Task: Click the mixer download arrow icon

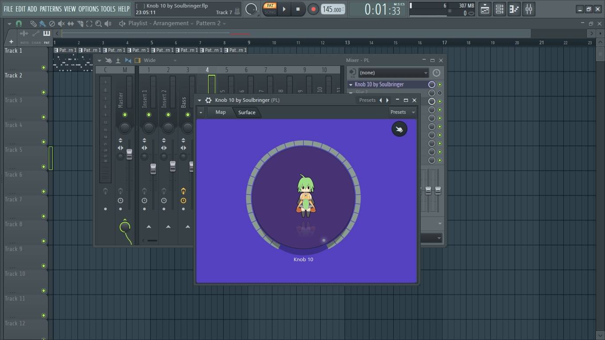Action: tap(118, 60)
